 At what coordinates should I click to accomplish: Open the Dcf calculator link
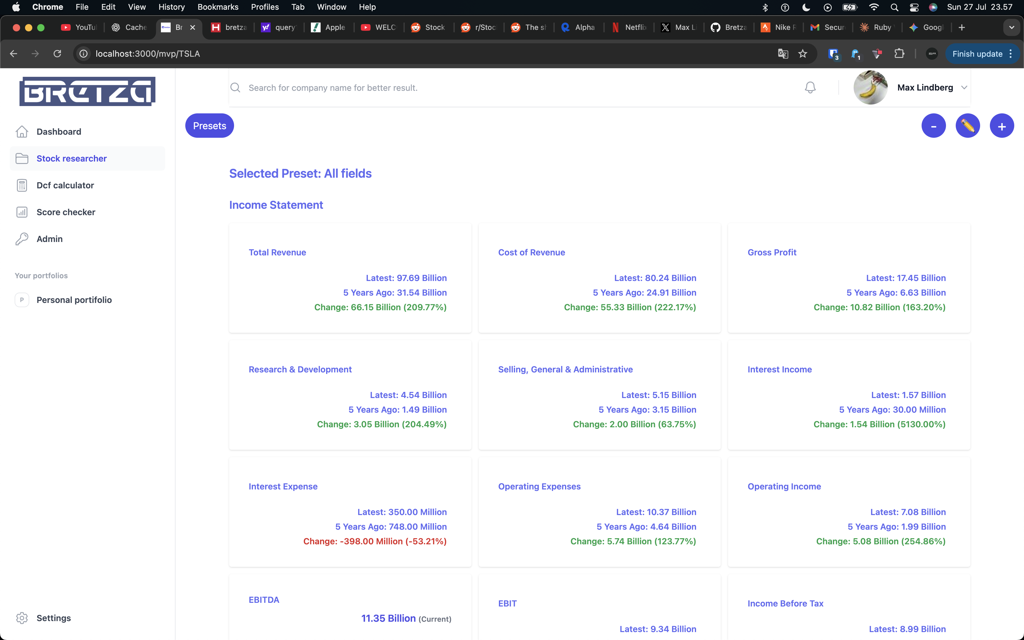(65, 185)
